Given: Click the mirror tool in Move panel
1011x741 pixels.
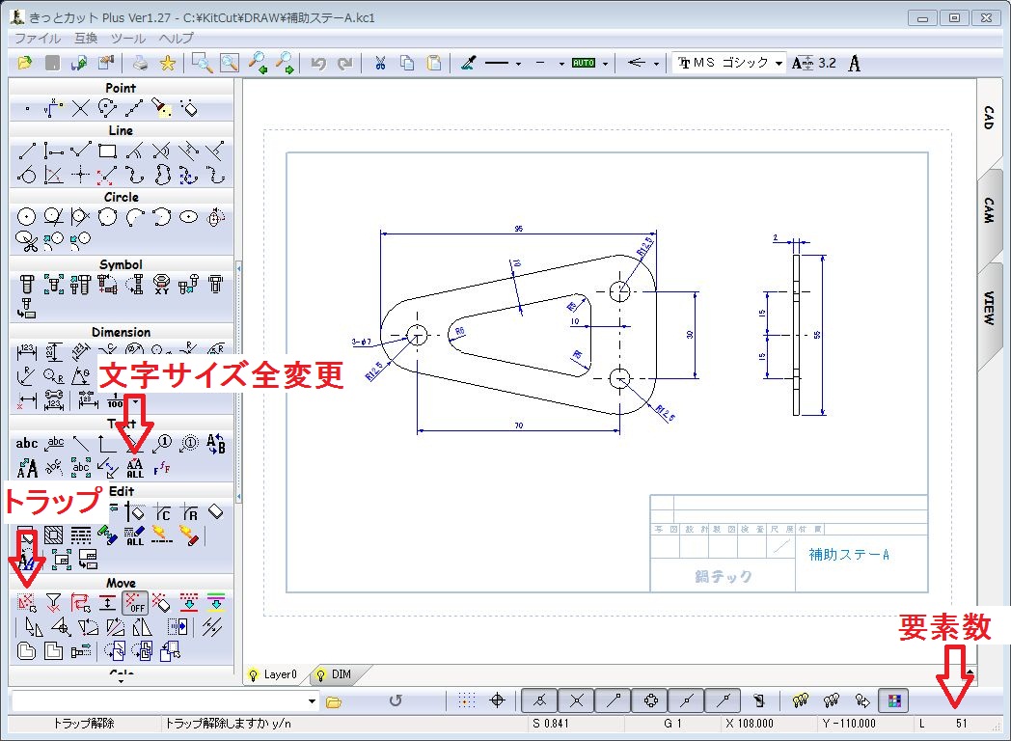Looking at the screenshot, I should click(x=142, y=627).
